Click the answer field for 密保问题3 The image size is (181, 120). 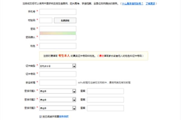(x=105, y=108)
